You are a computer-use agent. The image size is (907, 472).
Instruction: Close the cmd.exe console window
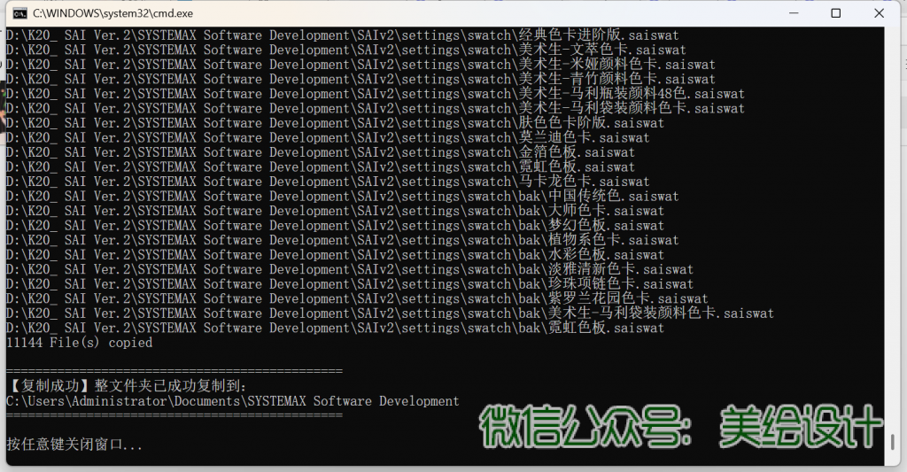tap(878, 13)
